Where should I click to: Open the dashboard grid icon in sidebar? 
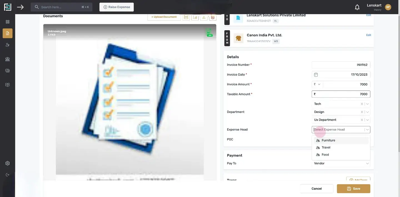(x=7, y=22)
